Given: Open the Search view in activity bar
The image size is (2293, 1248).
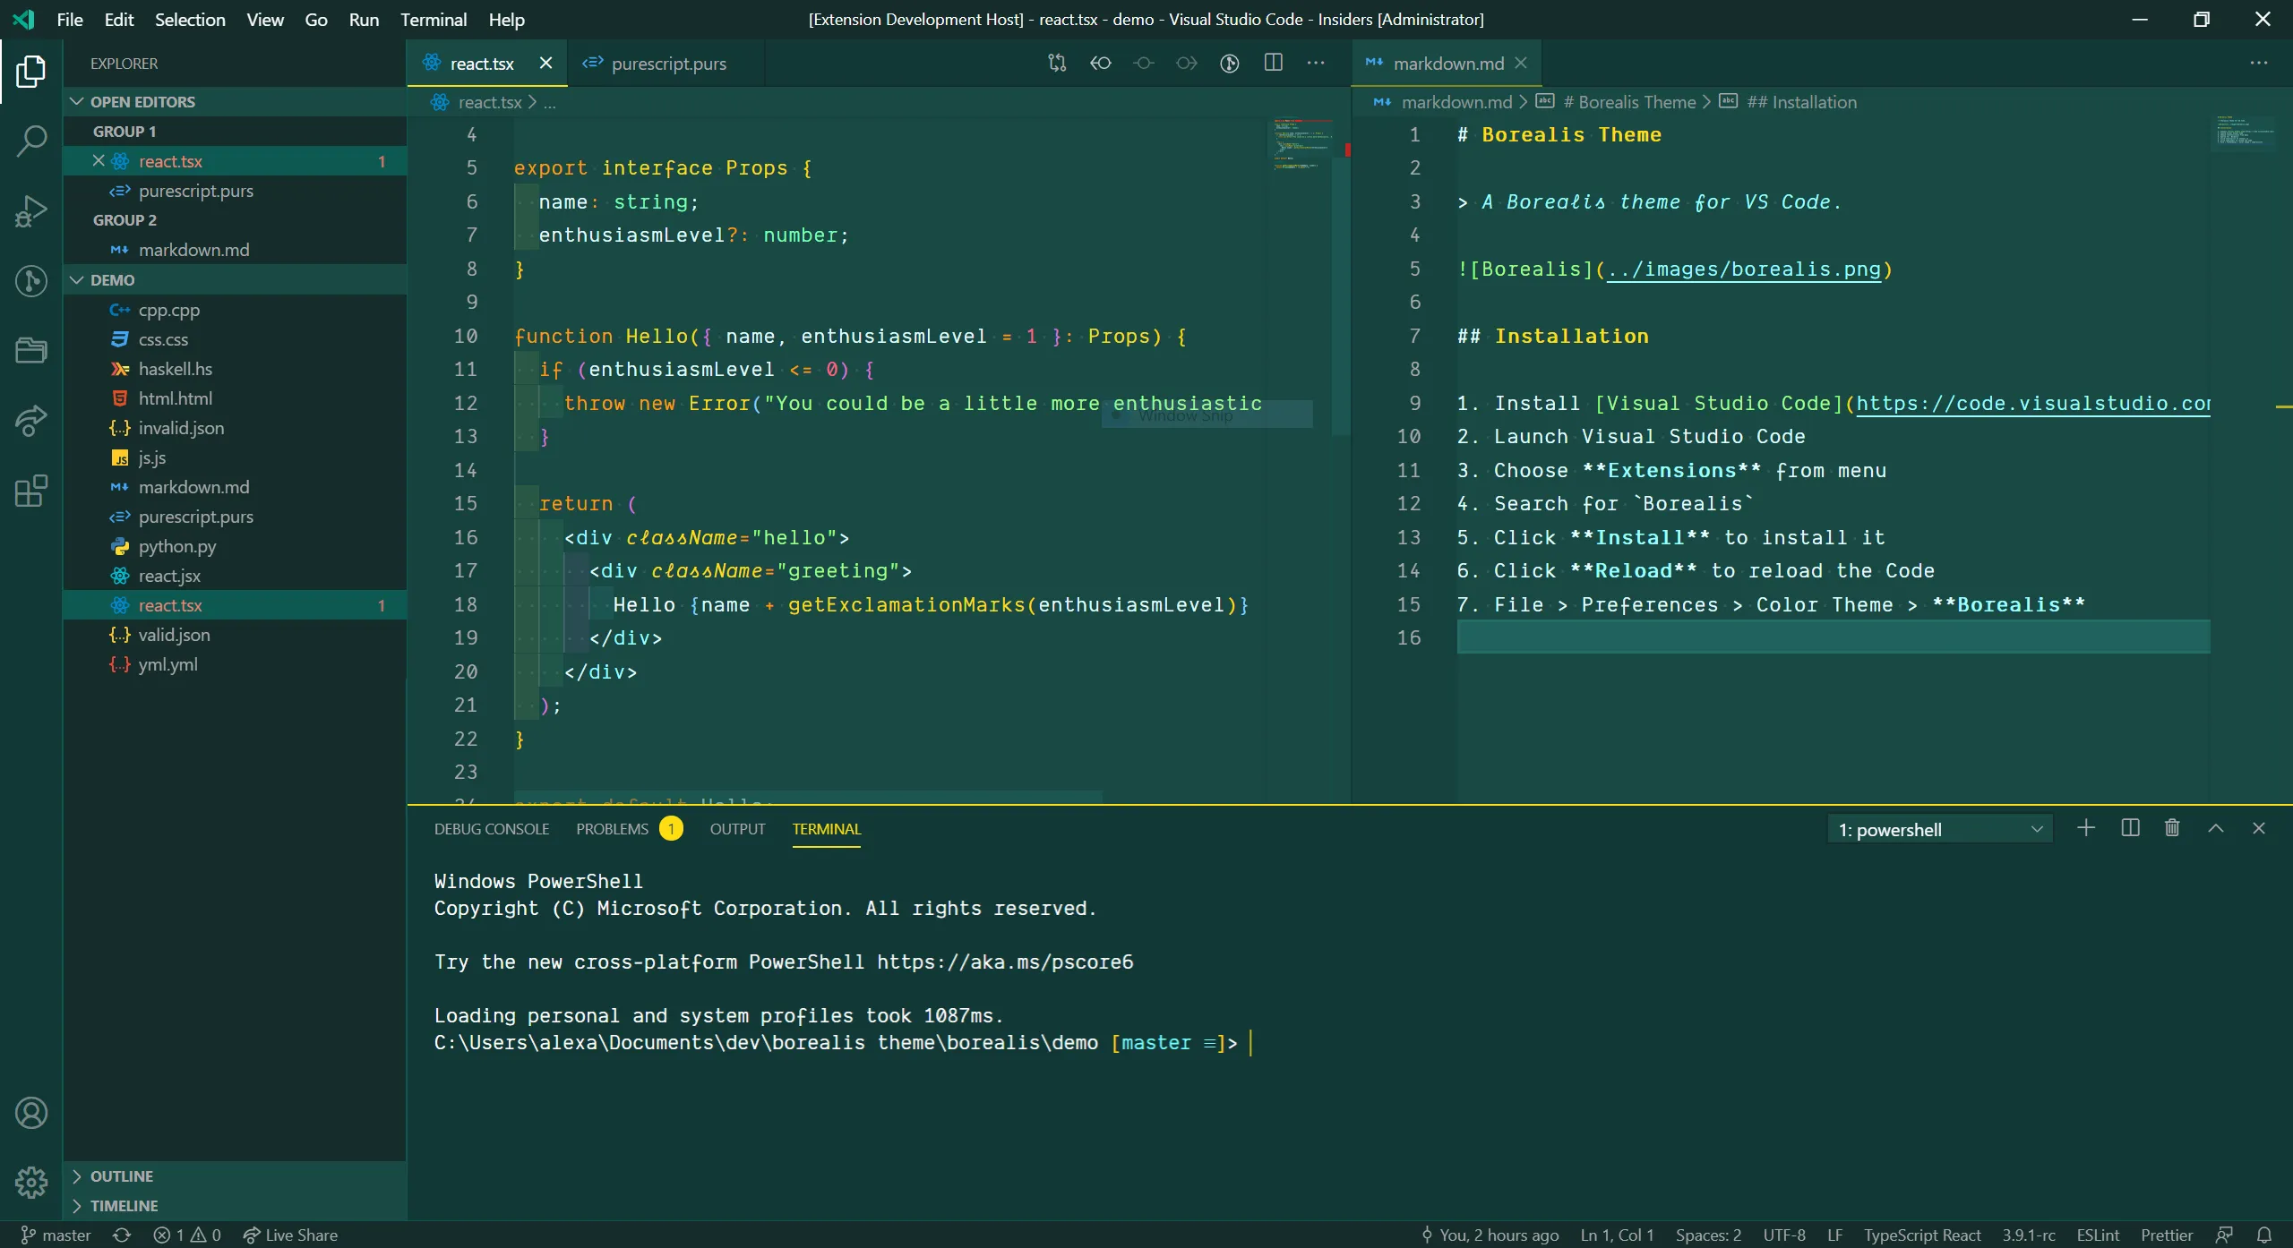Looking at the screenshot, I should (31, 141).
